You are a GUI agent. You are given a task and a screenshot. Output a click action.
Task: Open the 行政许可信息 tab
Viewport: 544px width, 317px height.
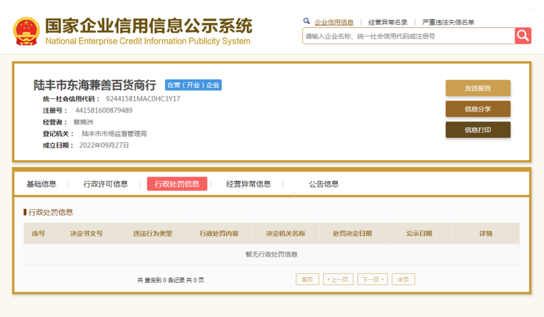tap(106, 184)
